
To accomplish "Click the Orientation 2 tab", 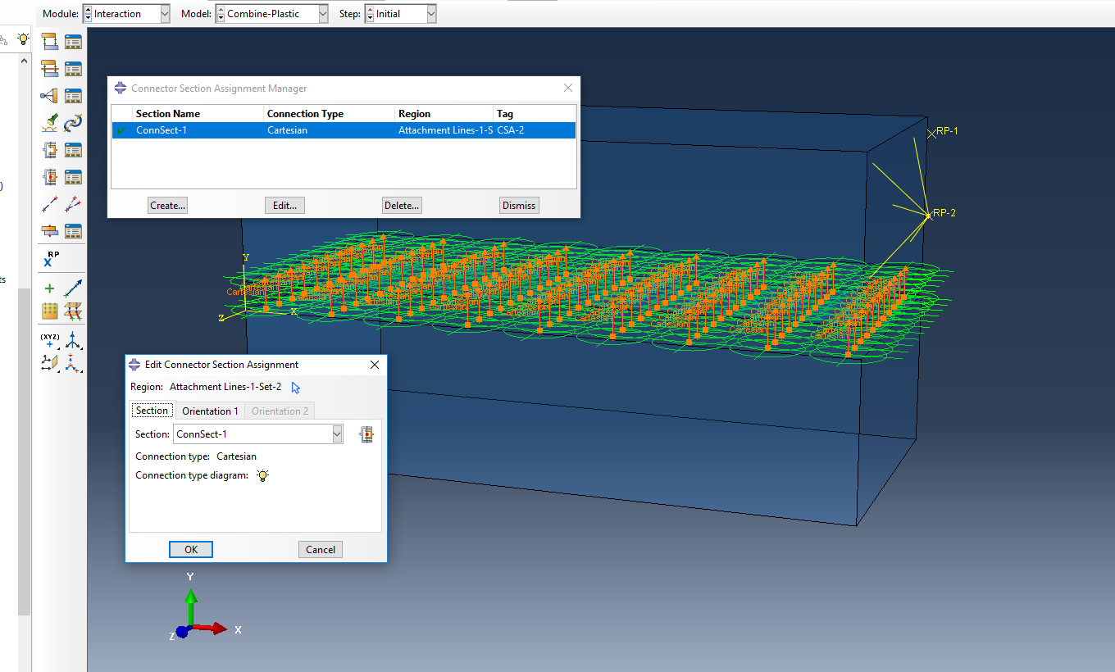I will coord(280,411).
